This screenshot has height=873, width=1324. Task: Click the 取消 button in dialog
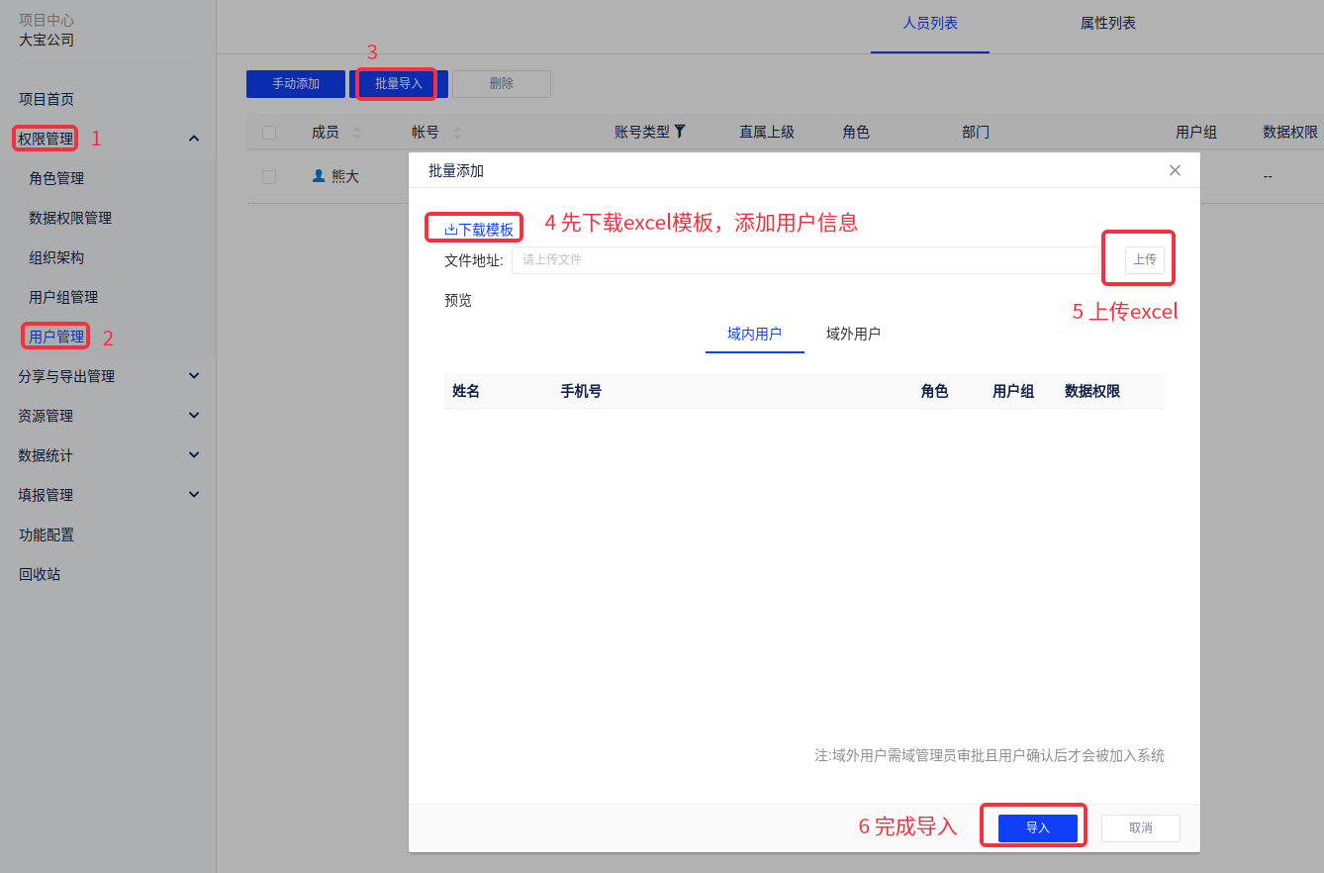pyautogui.click(x=1140, y=827)
